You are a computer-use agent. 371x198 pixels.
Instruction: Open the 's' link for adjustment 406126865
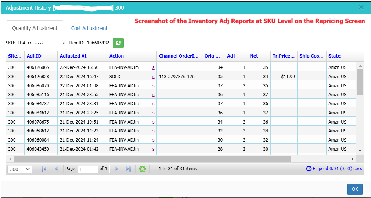point(153,67)
